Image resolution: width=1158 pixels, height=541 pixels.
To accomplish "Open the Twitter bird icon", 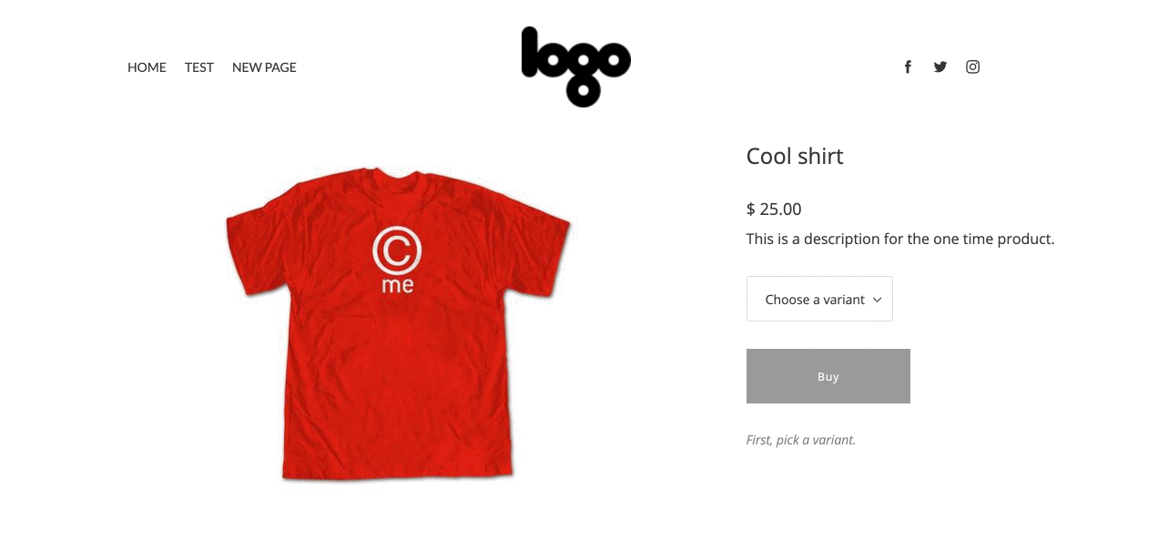I will point(940,66).
